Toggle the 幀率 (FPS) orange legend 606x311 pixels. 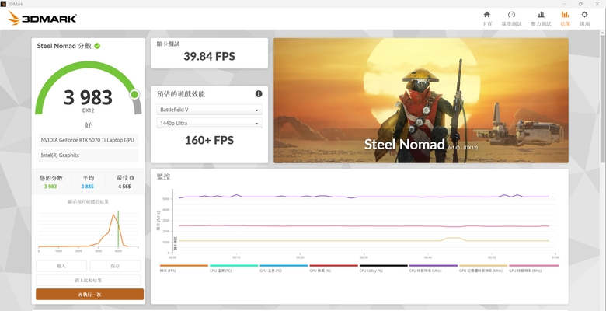(184, 268)
